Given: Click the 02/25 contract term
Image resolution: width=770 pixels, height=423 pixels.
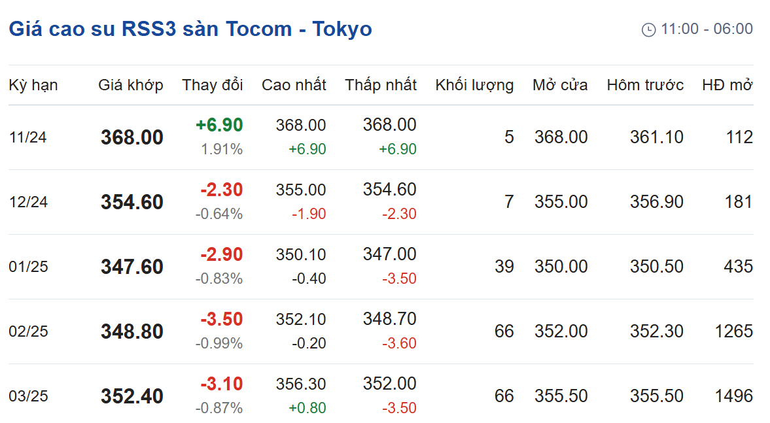Looking at the screenshot, I should [x=29, y=331].
